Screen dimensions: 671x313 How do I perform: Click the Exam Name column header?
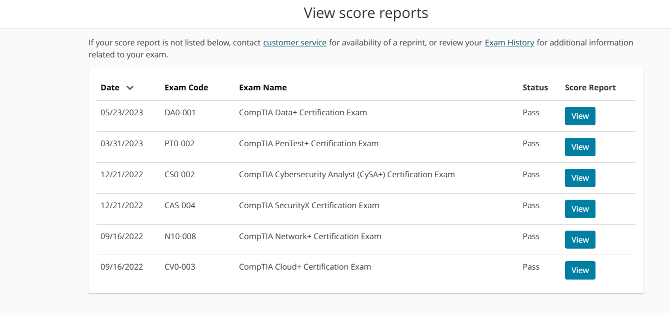point(263,88)
